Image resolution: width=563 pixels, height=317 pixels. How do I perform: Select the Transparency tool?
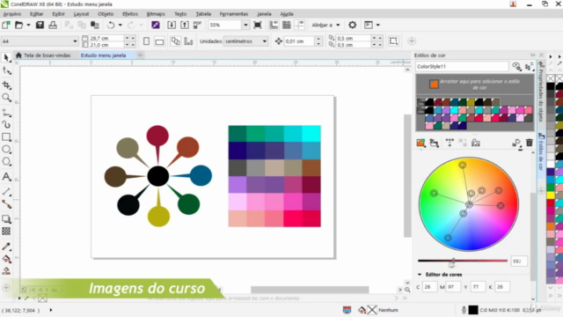coord(6,231)
